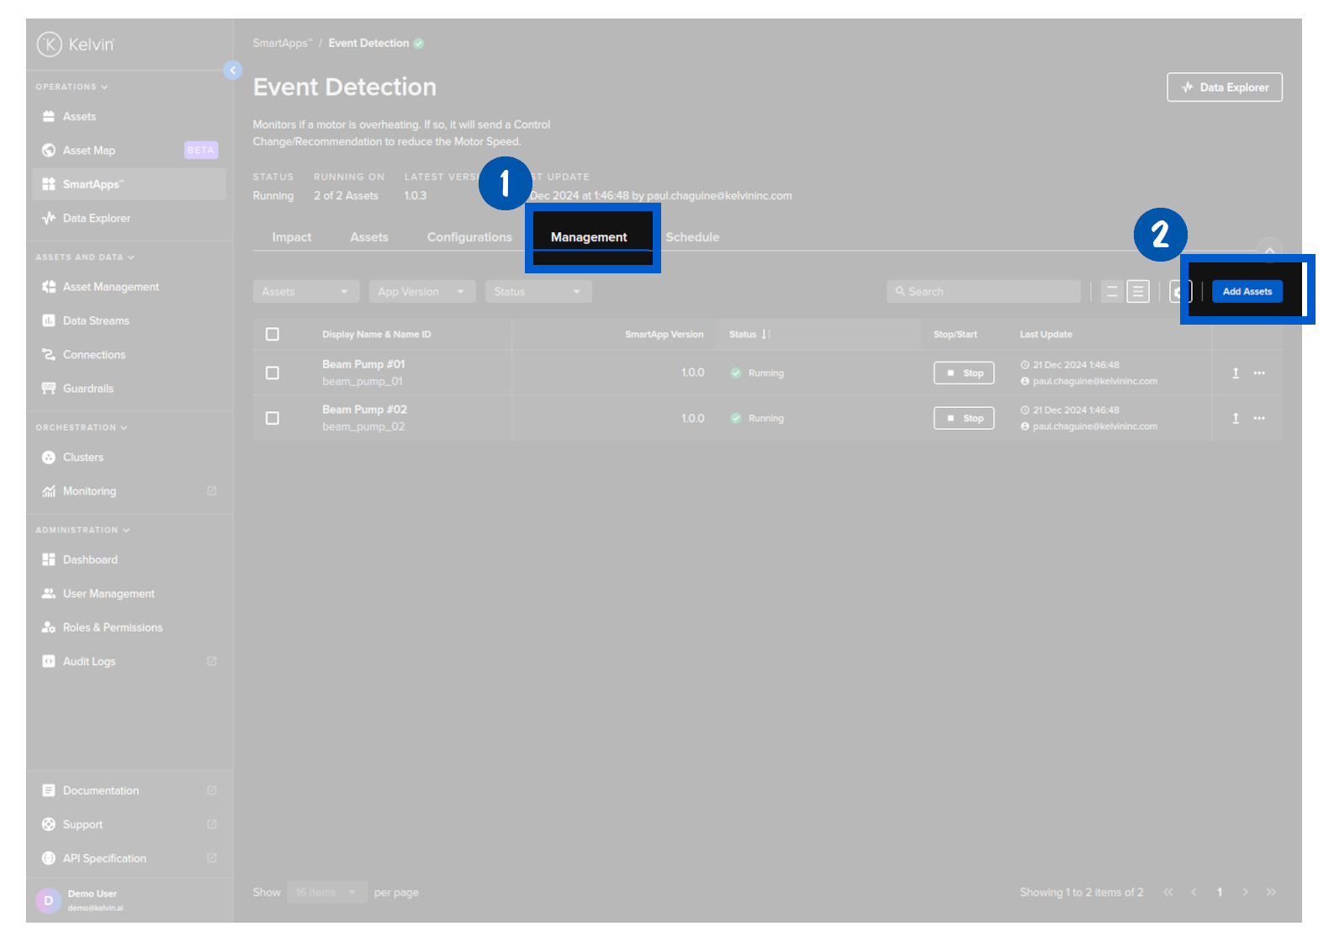Open the Status filter dropdown
The height and width of the screenshot is (942, 1329).
[537, 292]
